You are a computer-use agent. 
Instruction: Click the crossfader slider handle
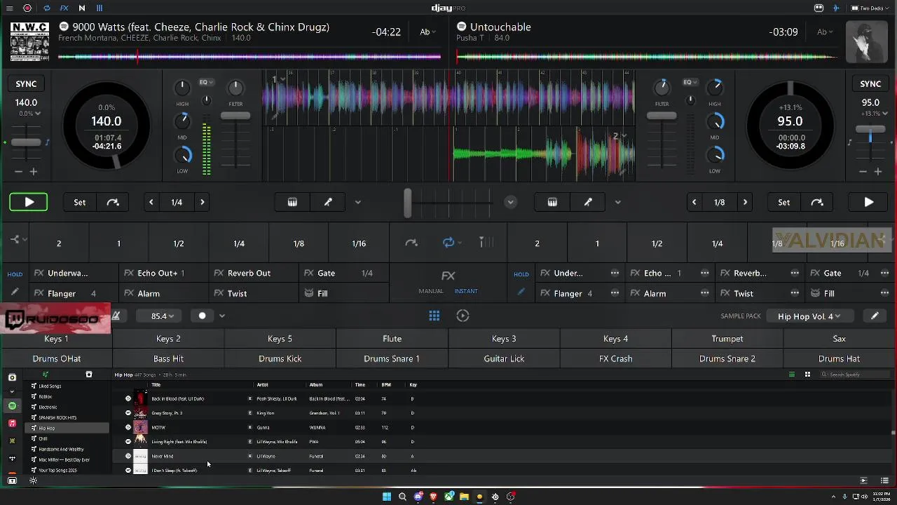point(408,202)
